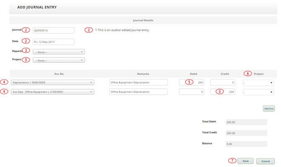Click the Journal number field GJ0000014

[x=54, y=30]
